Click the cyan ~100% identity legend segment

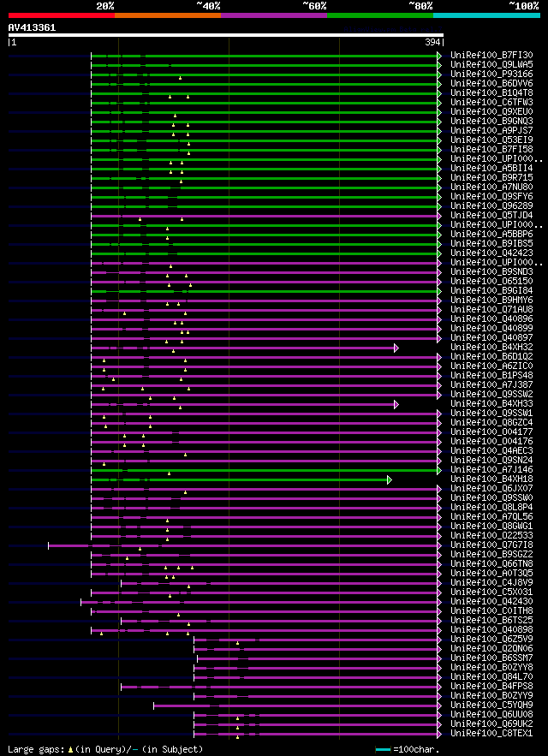coord(486,15)
